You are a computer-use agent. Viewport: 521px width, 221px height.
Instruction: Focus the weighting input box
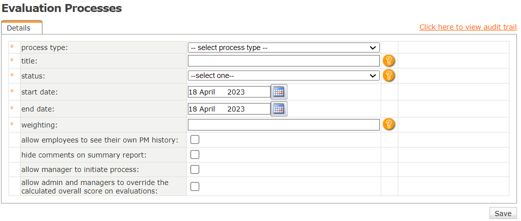coord(284,124)
